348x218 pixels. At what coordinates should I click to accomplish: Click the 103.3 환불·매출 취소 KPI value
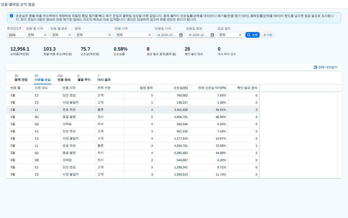[x=50, y=49]
